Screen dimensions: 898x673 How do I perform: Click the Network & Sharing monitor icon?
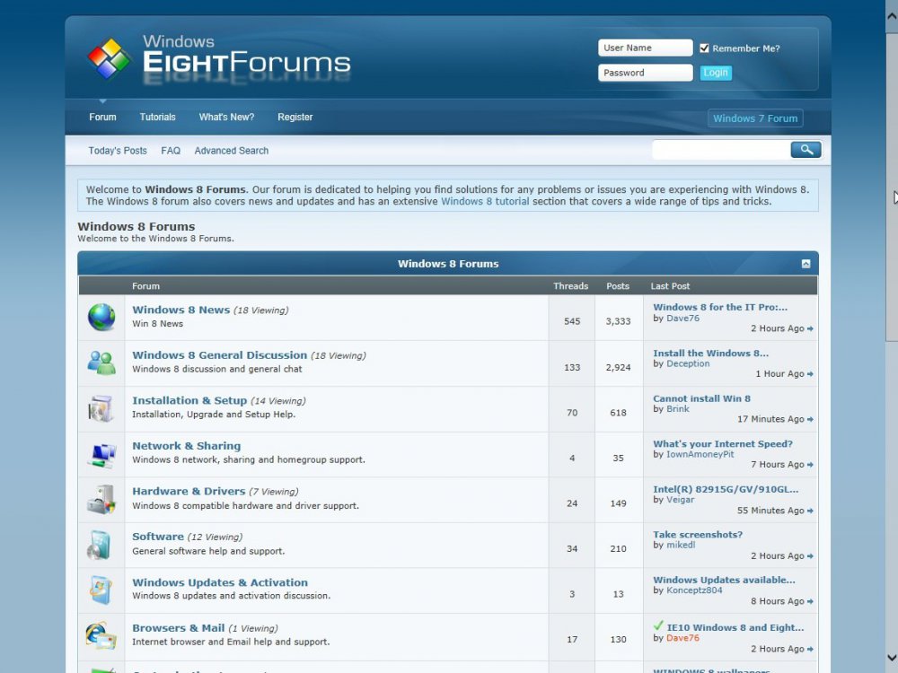point(101,453)
